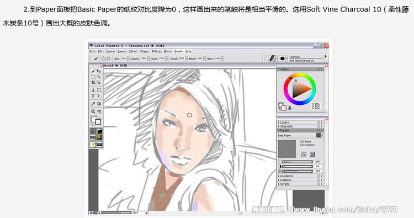Enable straight line strokes on the property bar
This screenshot has width=414, height=218.
tap(109, 59)
